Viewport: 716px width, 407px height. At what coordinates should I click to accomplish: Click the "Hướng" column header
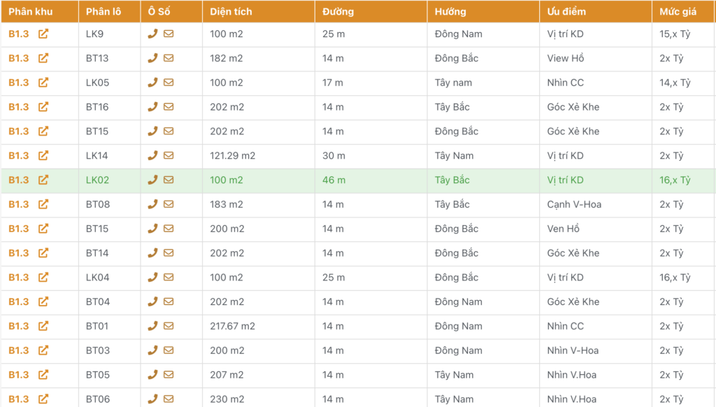point(450,12)
